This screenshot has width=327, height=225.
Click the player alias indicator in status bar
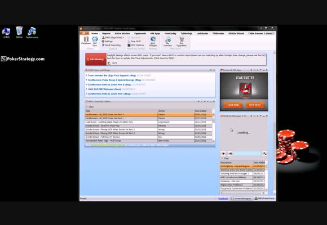click(x=264, y=199)
